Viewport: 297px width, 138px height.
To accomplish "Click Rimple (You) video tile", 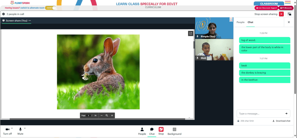I will [x=214, y=28].
